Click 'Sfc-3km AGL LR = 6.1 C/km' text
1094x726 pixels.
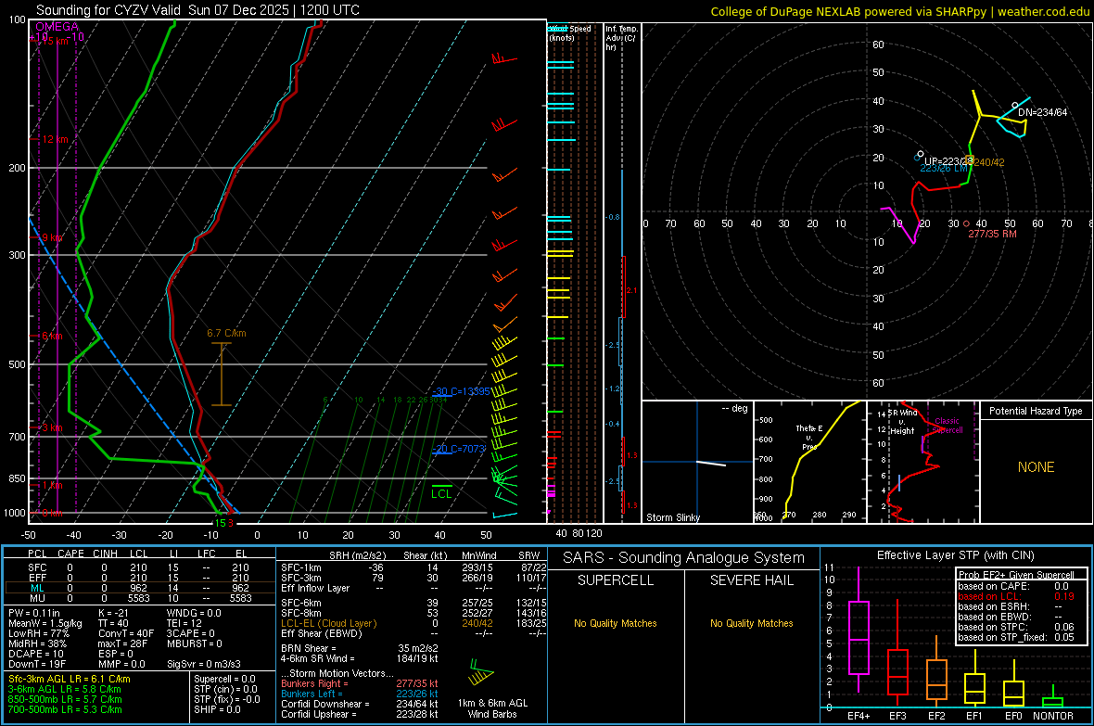(70, 679)
